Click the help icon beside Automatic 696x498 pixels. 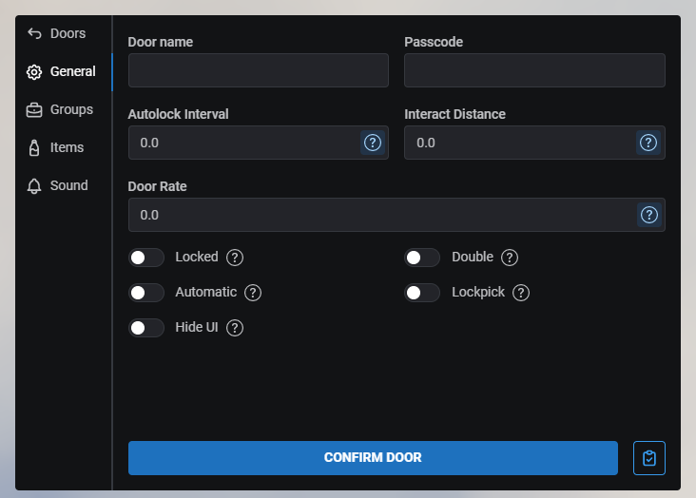pos(253,293)
